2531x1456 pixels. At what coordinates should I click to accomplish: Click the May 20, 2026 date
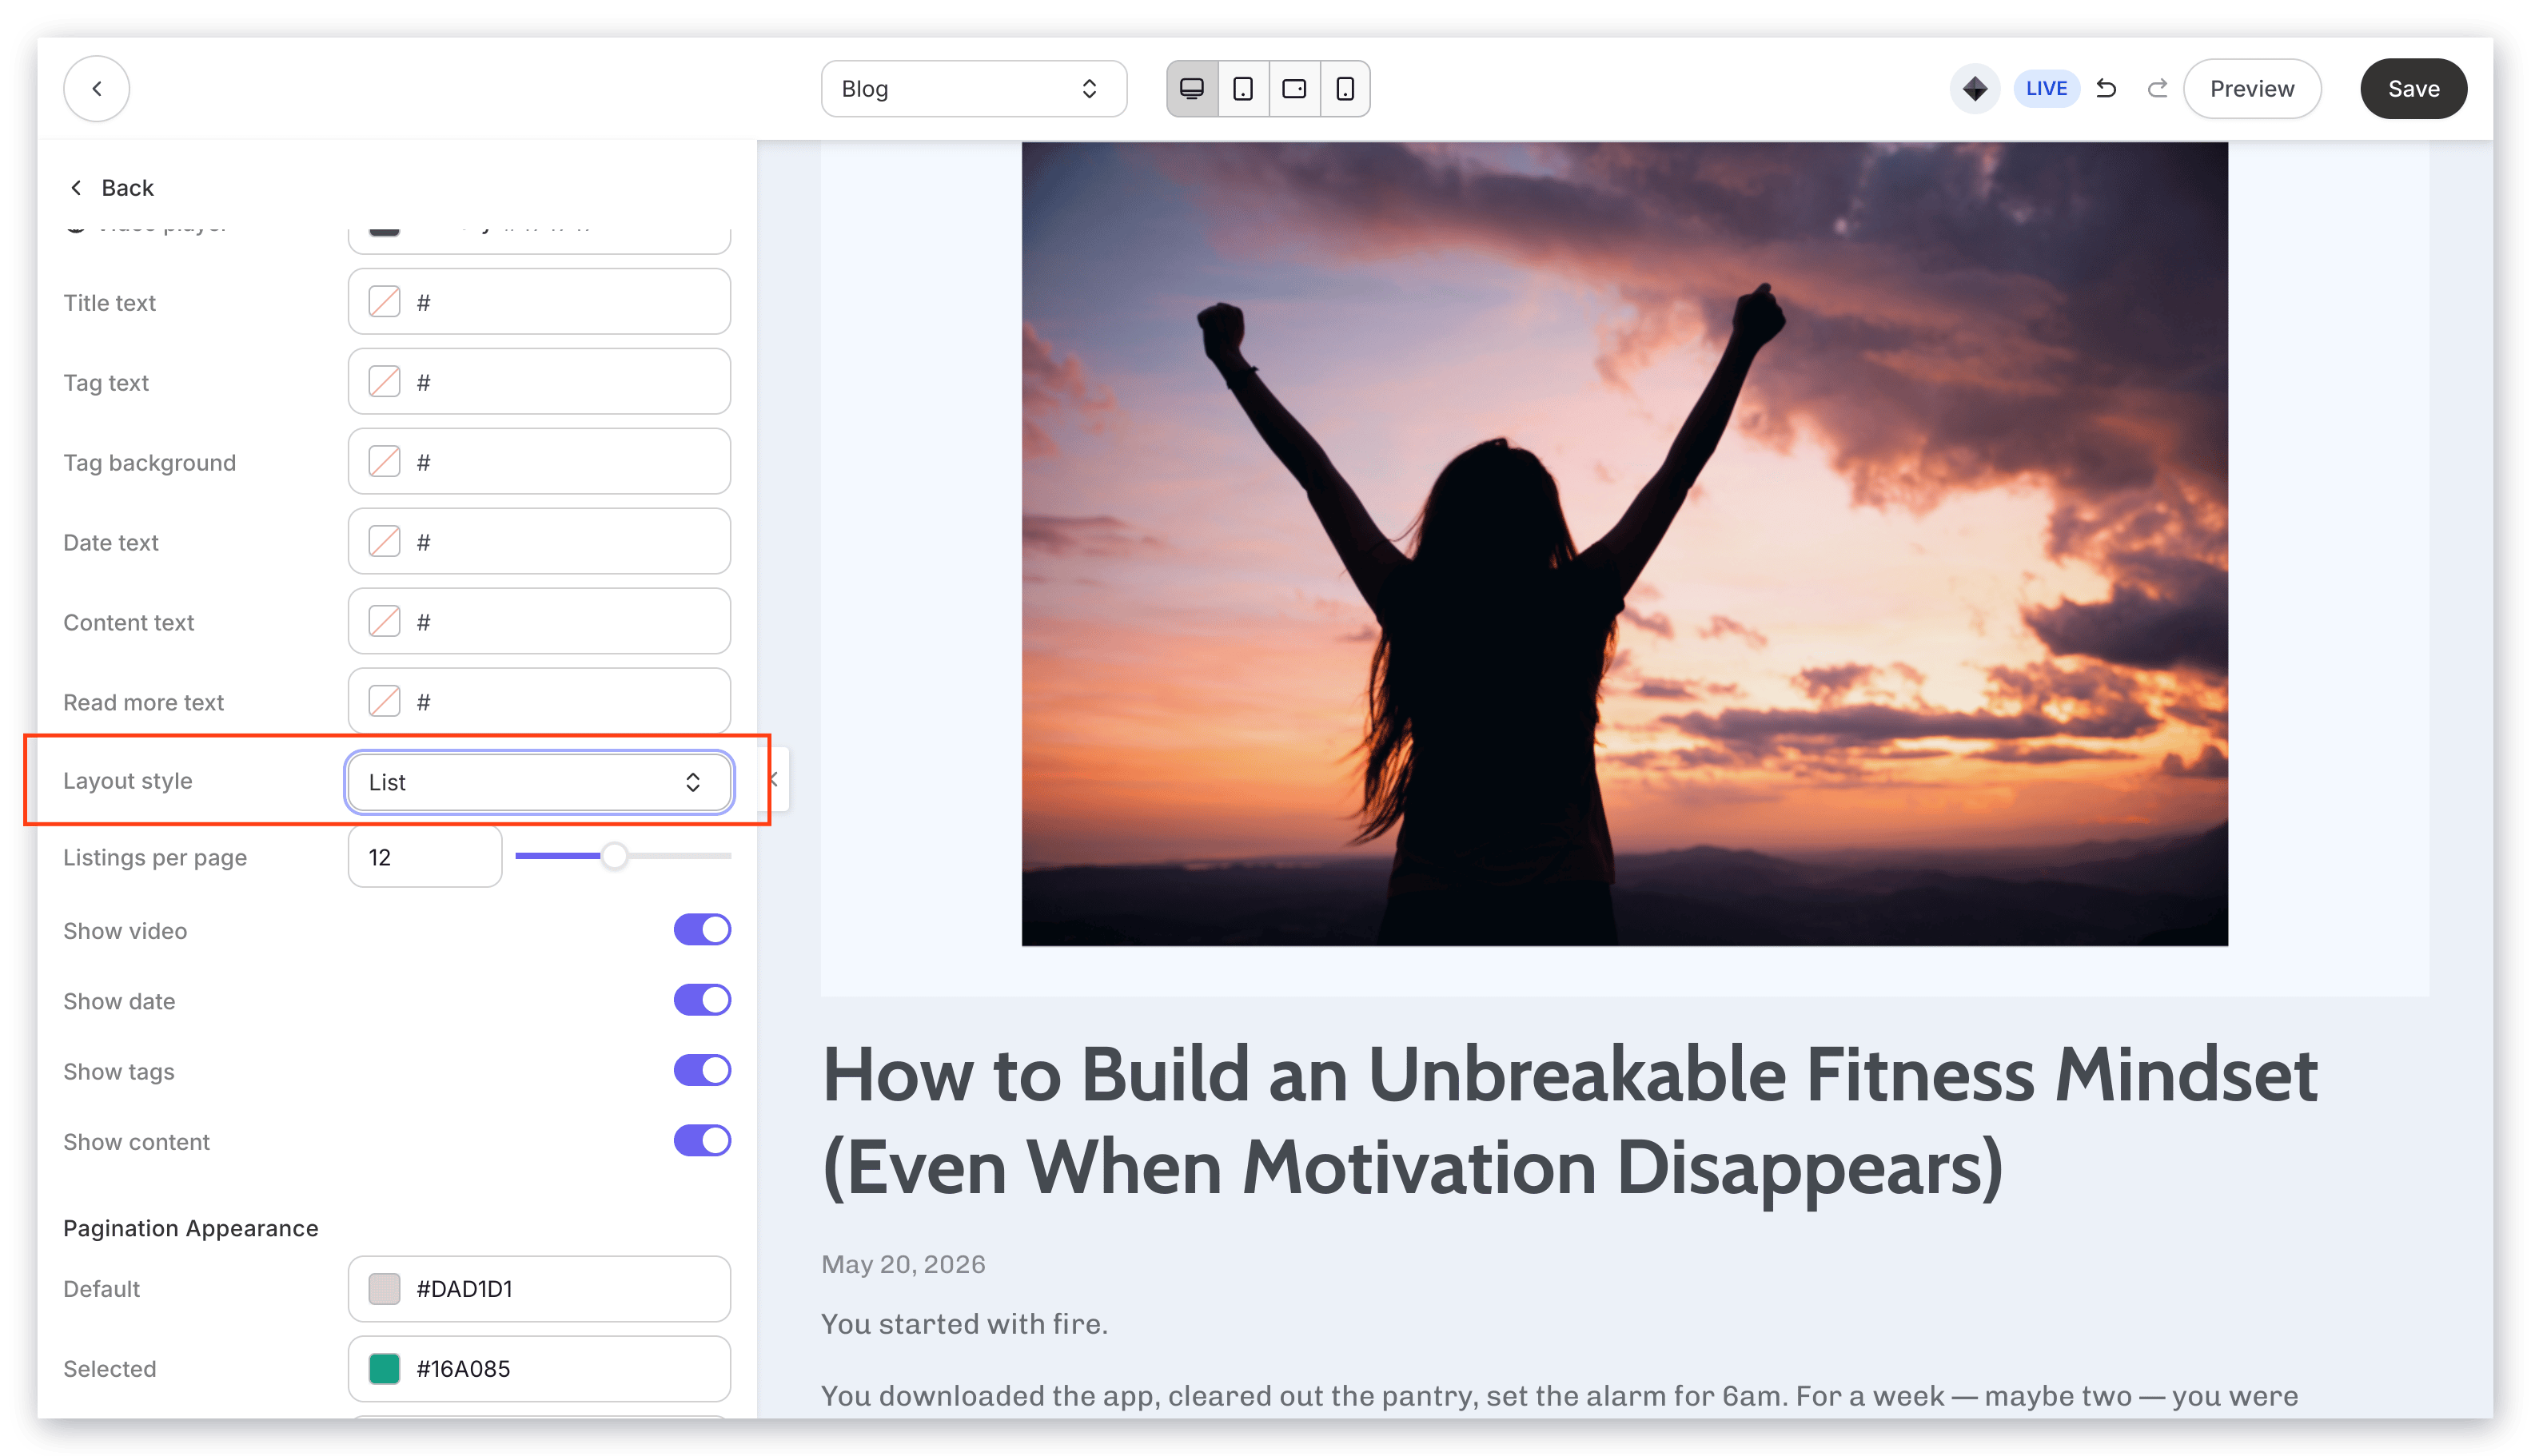[x=903, y=1264]
